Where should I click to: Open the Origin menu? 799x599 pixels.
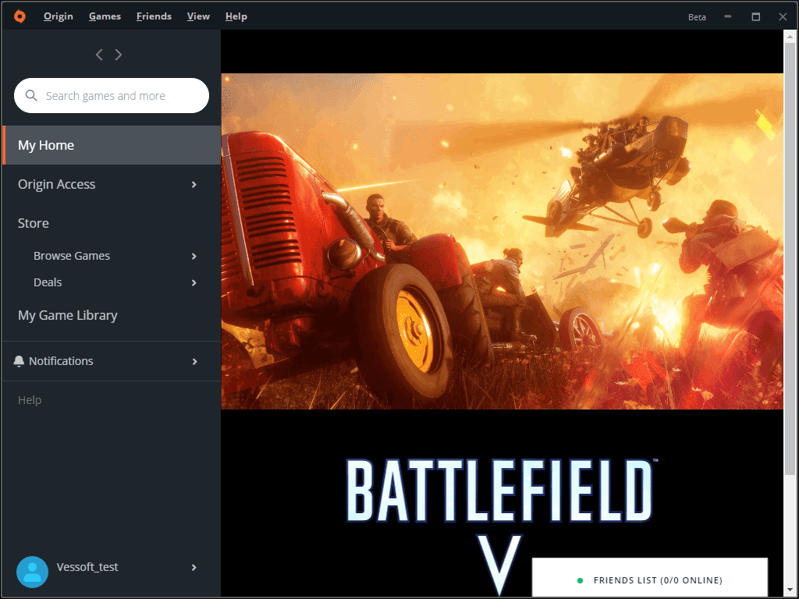click(58, 16)
